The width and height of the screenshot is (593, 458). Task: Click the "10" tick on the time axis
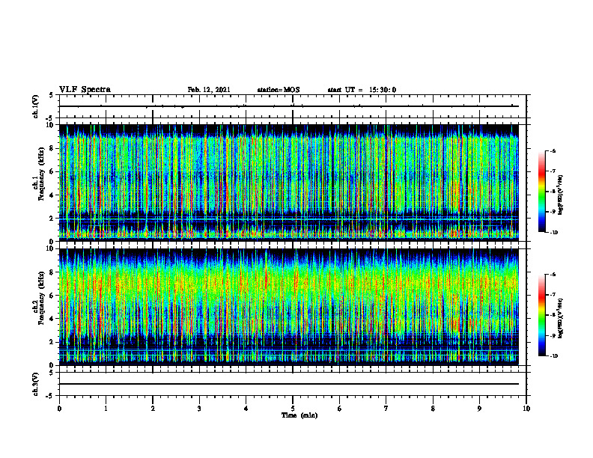[x=526, y=409]
